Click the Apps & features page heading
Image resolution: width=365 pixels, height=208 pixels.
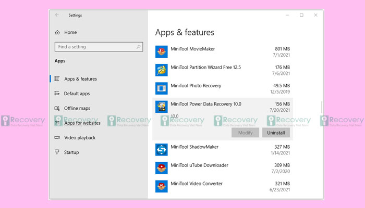point(185,32)
